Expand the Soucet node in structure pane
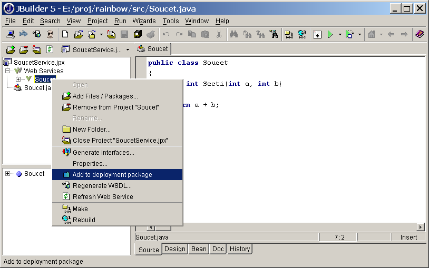Image resolution: width=429 pixels, height=268 pixels. (8, 174)
